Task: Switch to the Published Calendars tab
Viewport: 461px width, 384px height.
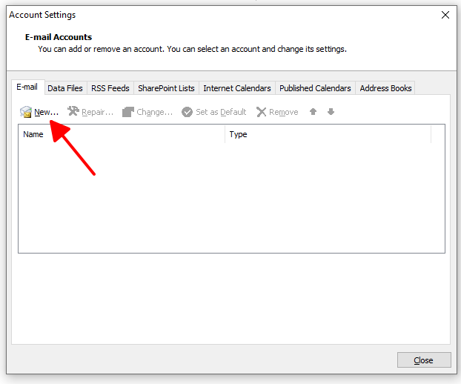Action: coord(315,88)
